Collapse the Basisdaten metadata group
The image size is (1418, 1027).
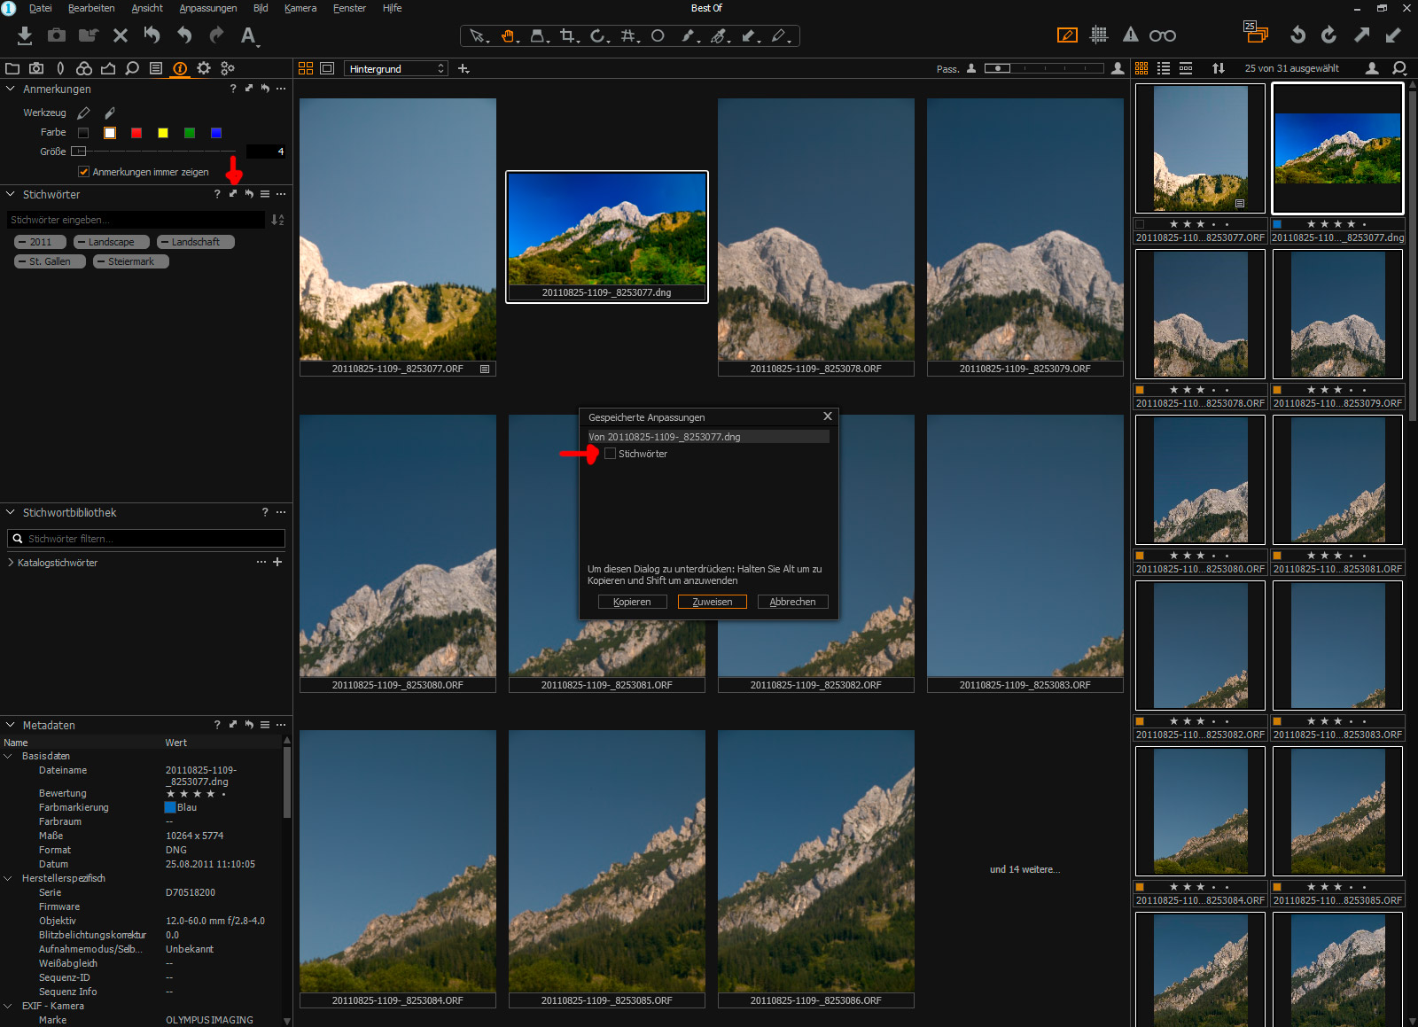[9, 756]
